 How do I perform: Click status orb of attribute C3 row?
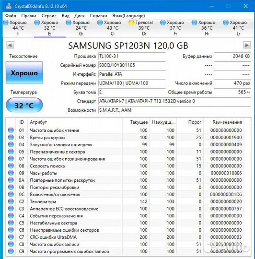11,209
